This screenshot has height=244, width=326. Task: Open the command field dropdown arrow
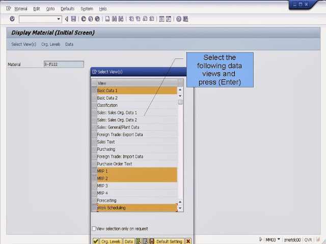tap(59, 19)
